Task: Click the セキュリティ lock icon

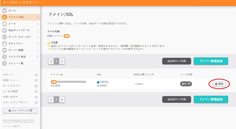Action: point(4,43)
